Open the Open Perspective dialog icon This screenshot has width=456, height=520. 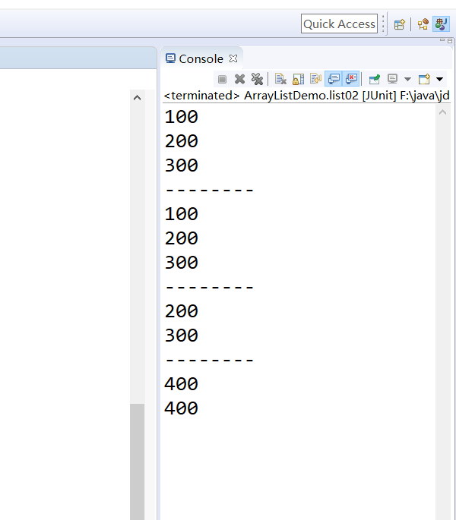pos(400,24)
